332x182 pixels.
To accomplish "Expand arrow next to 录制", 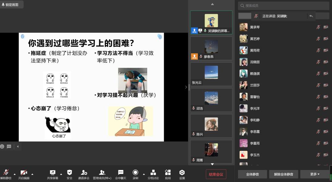I will 144,174.
